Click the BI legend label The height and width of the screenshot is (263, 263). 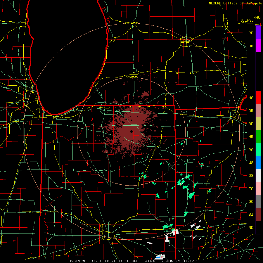[251, 214]
